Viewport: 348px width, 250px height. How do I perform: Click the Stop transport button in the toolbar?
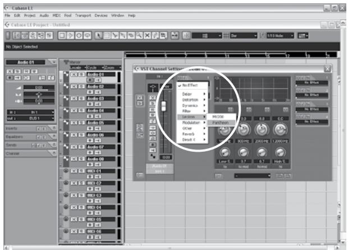pos(62,35)
